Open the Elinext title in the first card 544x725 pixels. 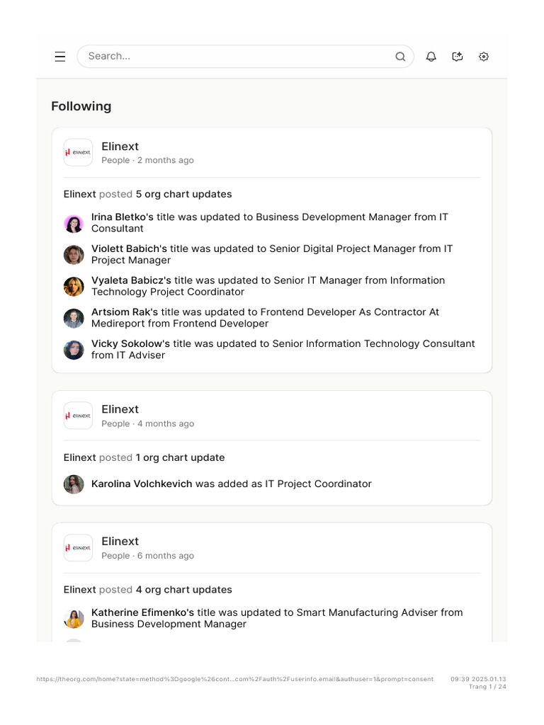point(120,147)
